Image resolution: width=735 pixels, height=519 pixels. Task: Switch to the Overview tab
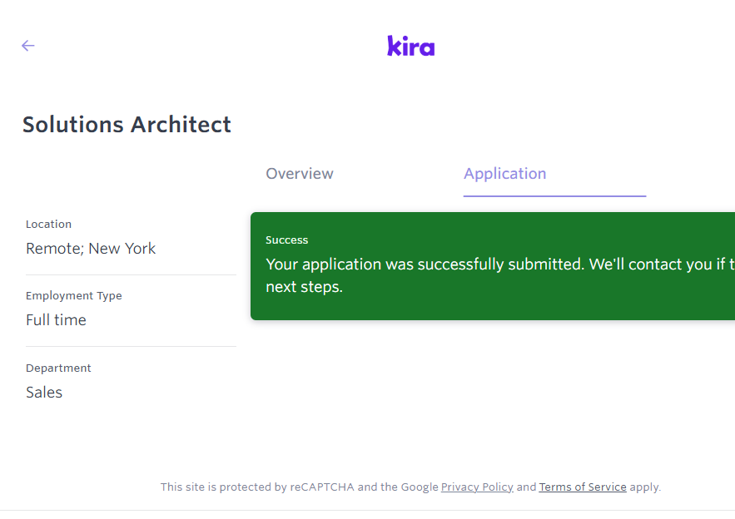[x=300, y=174]
